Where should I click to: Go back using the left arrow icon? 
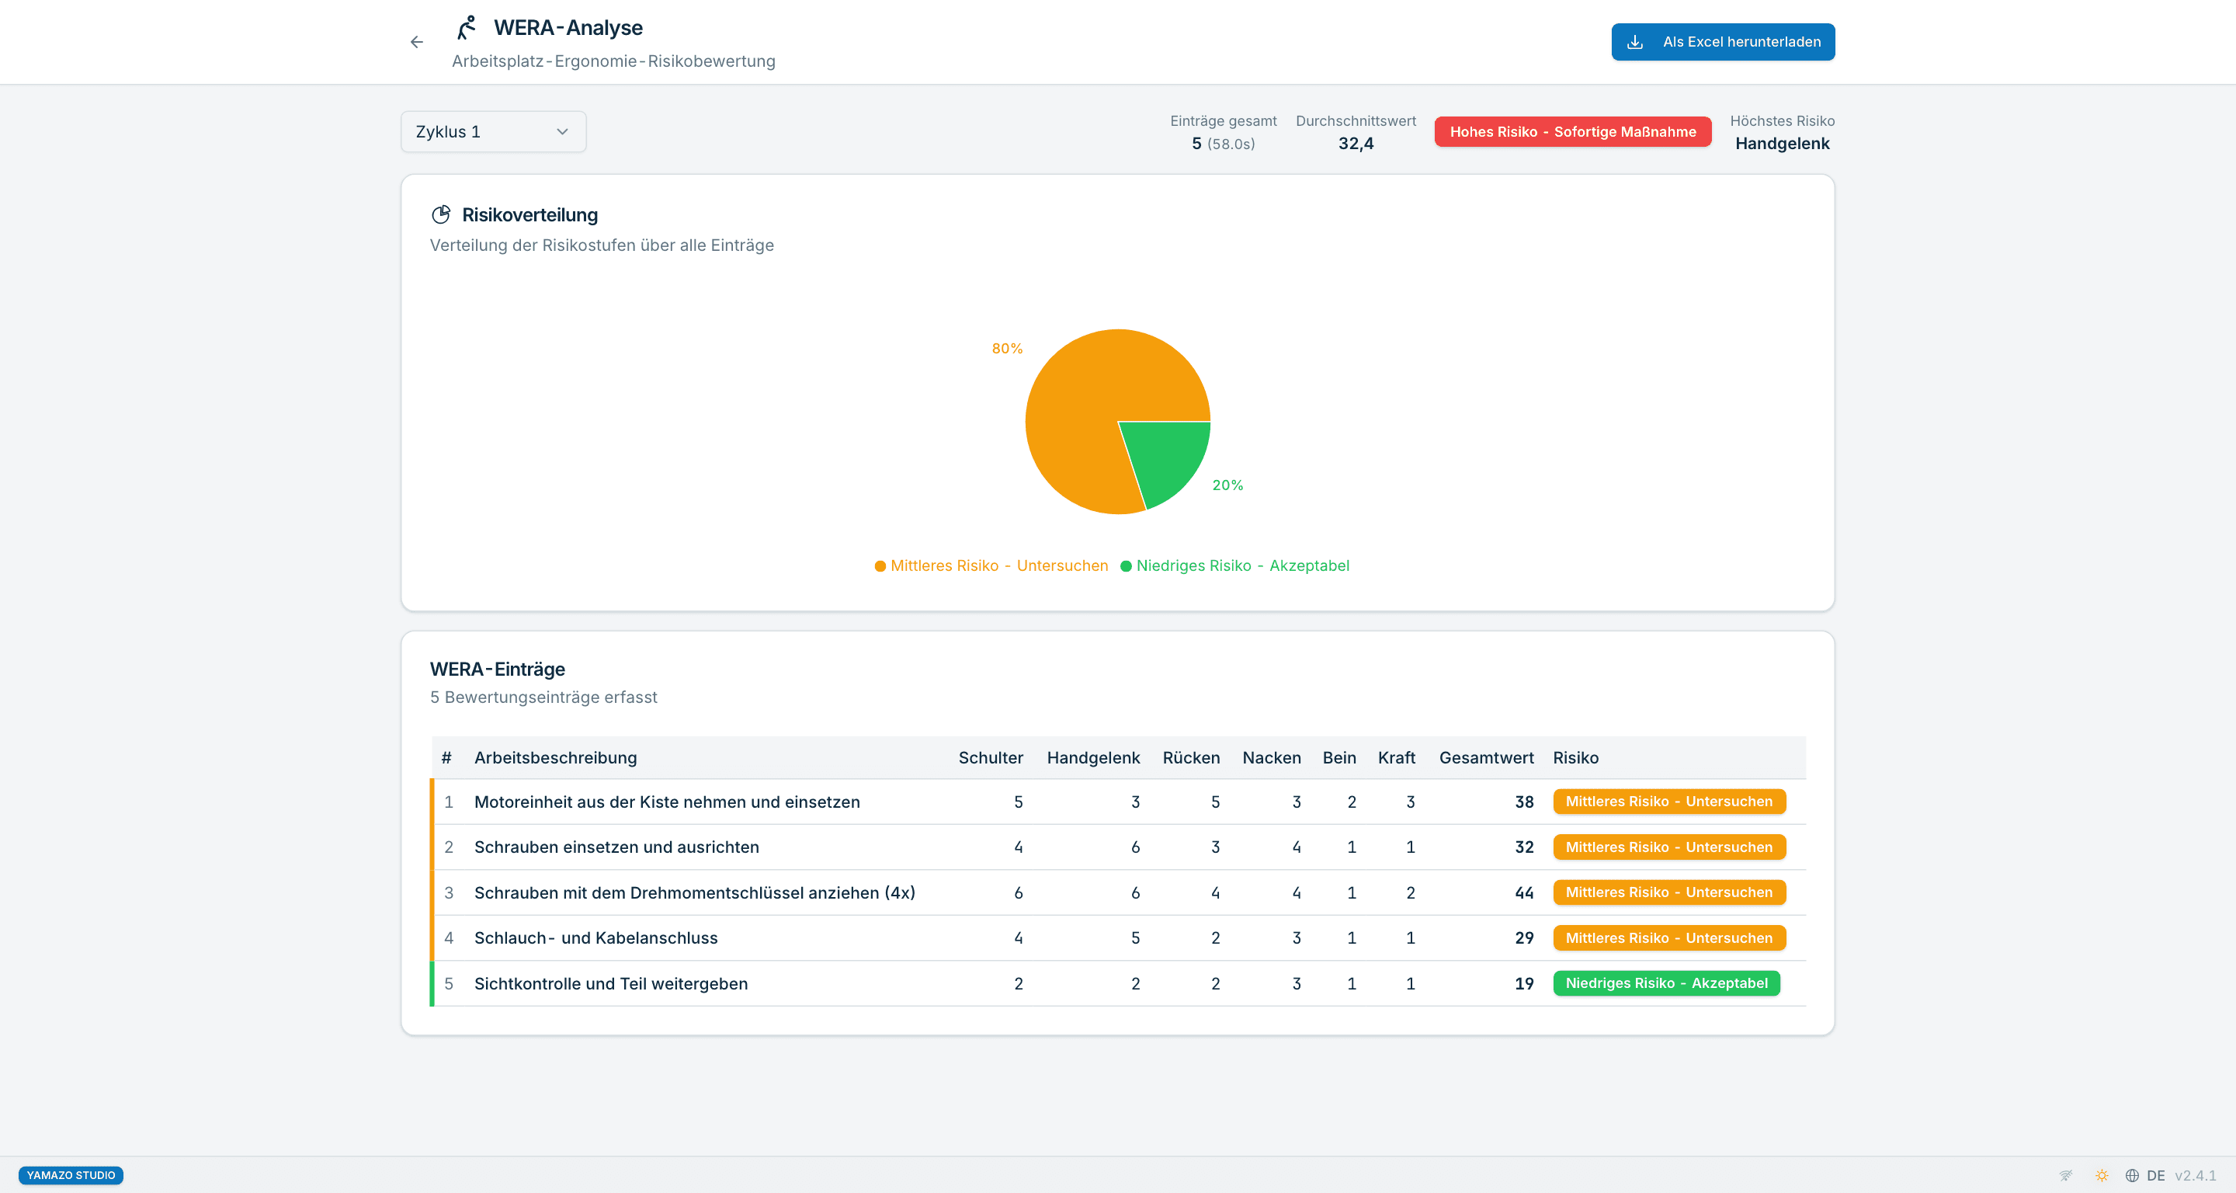coord(417,42)
